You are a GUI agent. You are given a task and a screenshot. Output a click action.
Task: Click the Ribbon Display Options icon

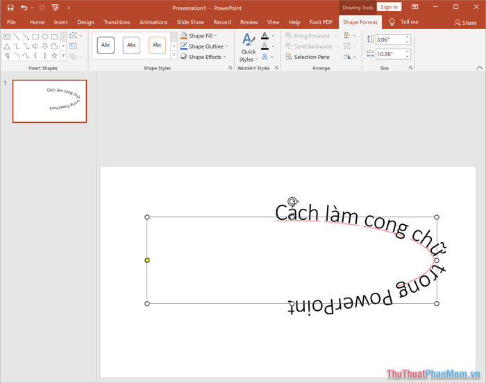414,7
